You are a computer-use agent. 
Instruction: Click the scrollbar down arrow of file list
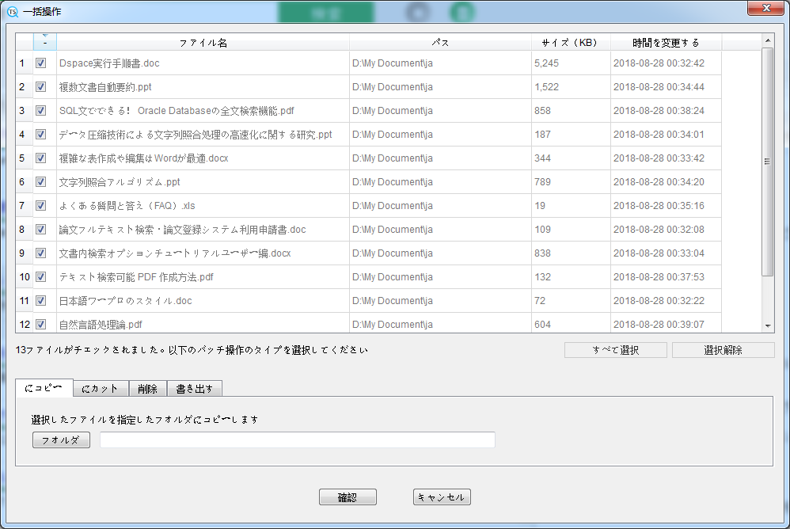coord(767,325)
